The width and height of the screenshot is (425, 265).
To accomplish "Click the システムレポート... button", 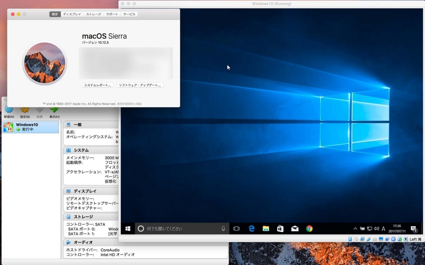I will coord(98,85).
